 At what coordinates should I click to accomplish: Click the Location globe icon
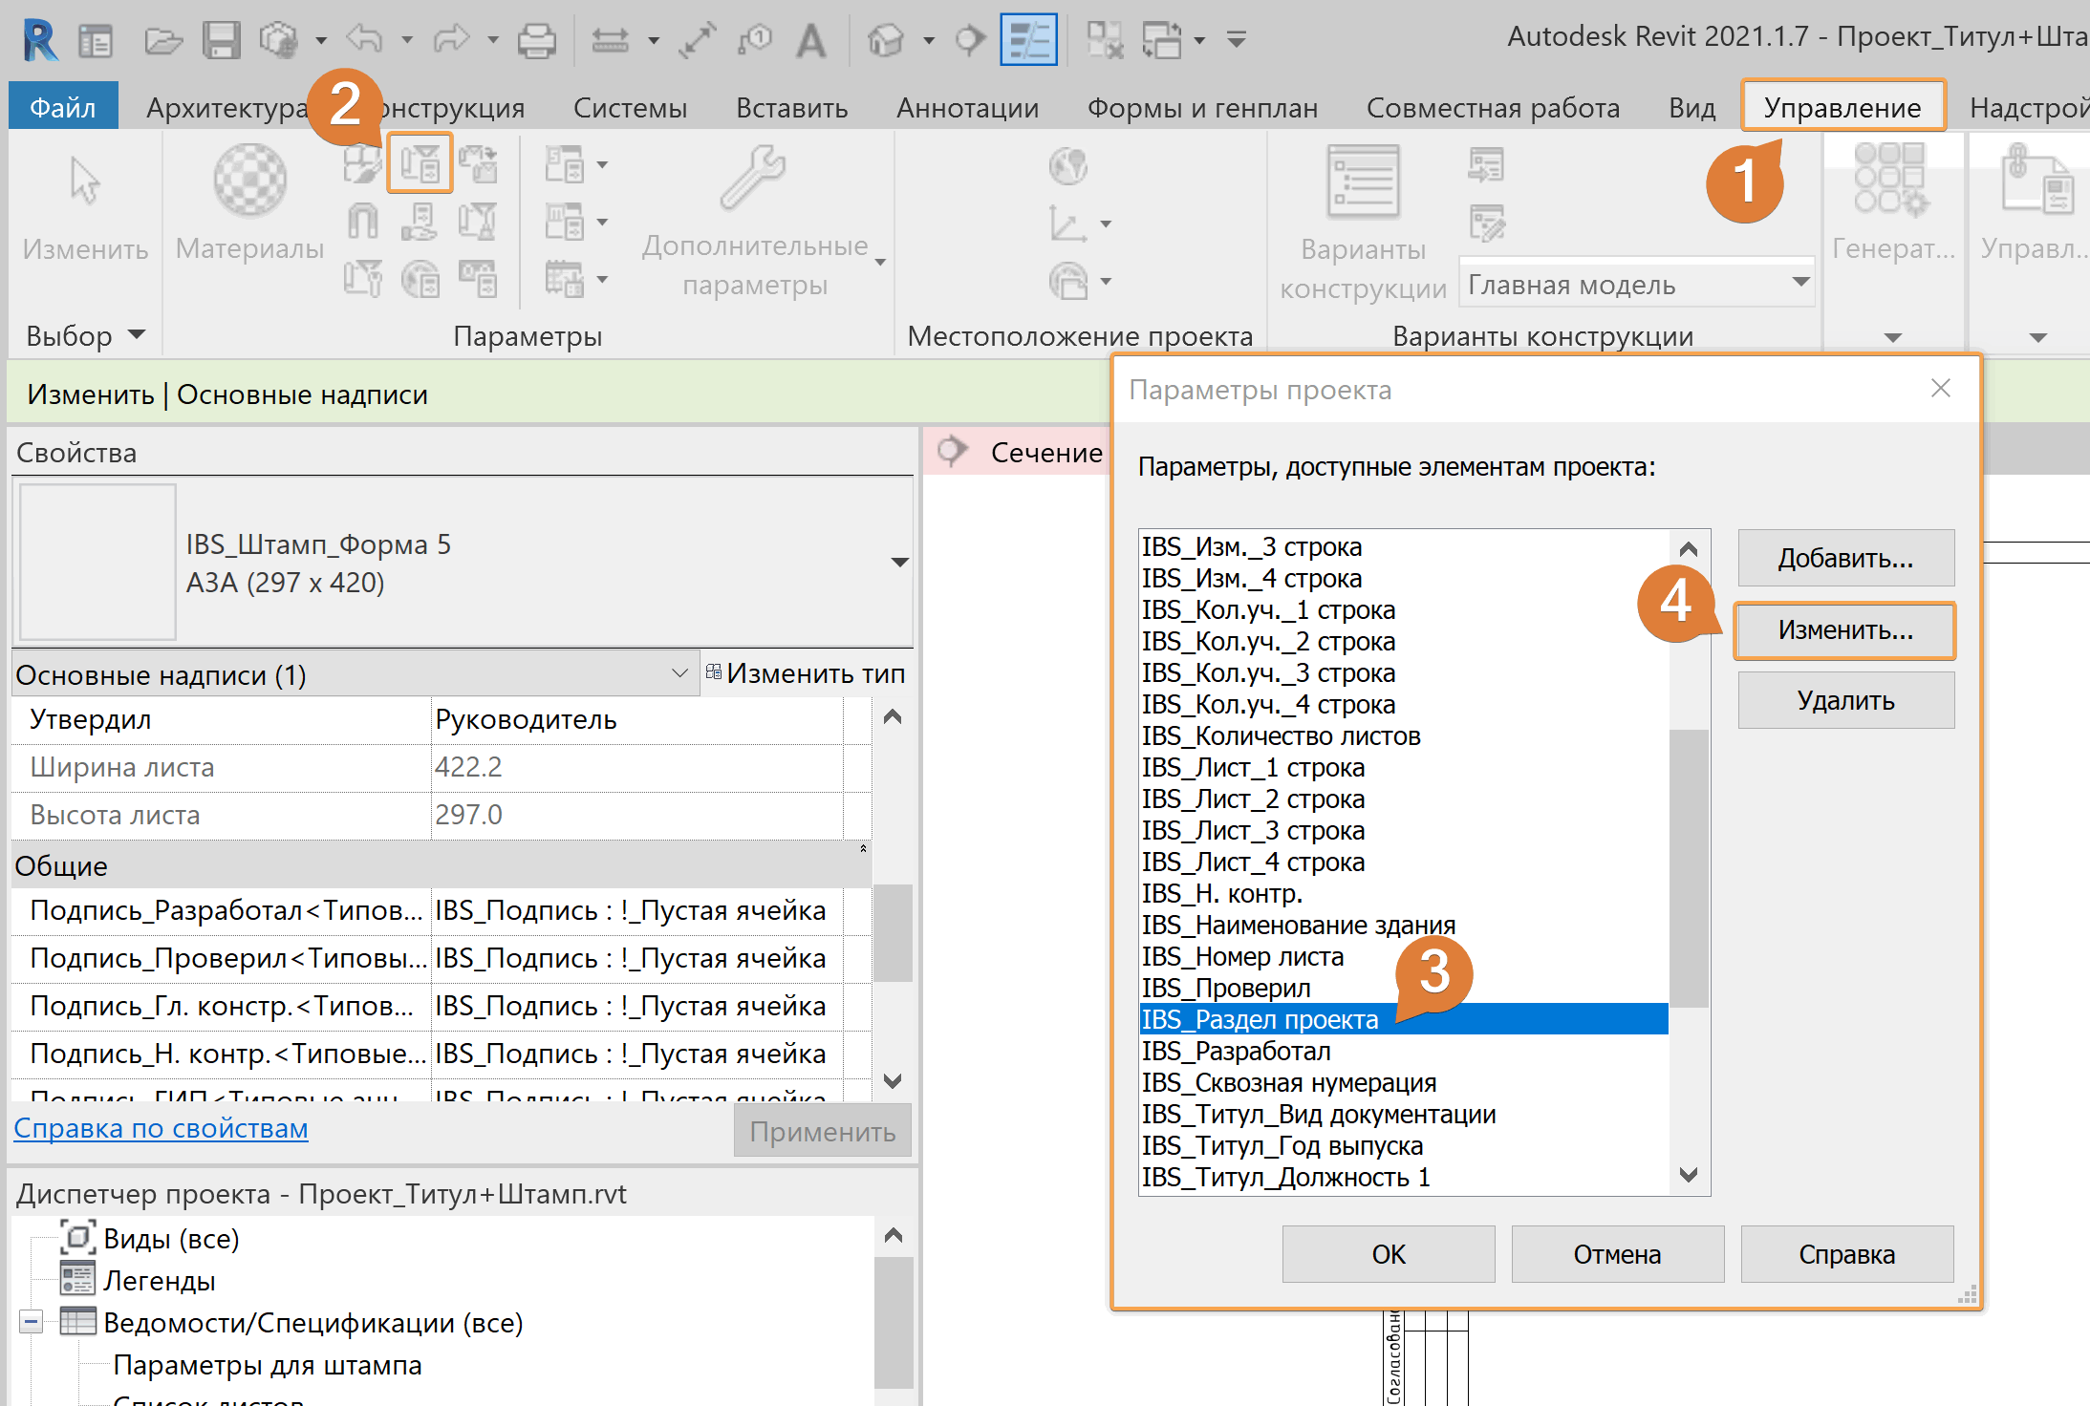click(x=1067, y=166)
